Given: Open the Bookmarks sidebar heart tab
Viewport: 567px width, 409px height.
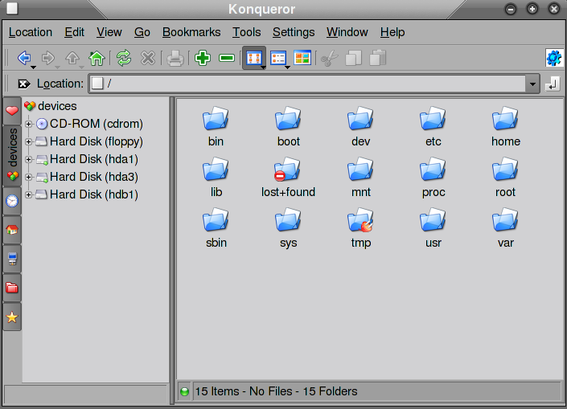Looking at the screenshot, I should pos(12,111).
